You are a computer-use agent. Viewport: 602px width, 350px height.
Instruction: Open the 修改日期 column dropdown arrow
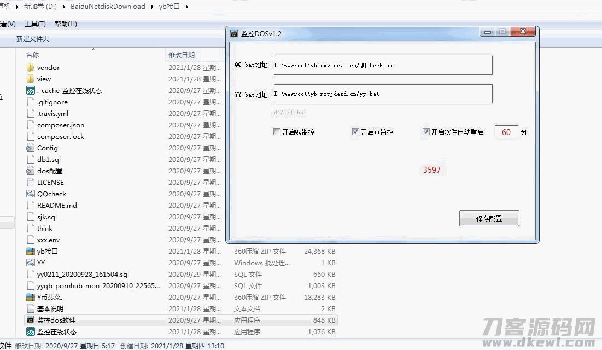click(225, 55)
